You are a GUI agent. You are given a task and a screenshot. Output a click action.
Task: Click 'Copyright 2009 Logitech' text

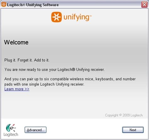pyautogui.click(x=124, y=115)
